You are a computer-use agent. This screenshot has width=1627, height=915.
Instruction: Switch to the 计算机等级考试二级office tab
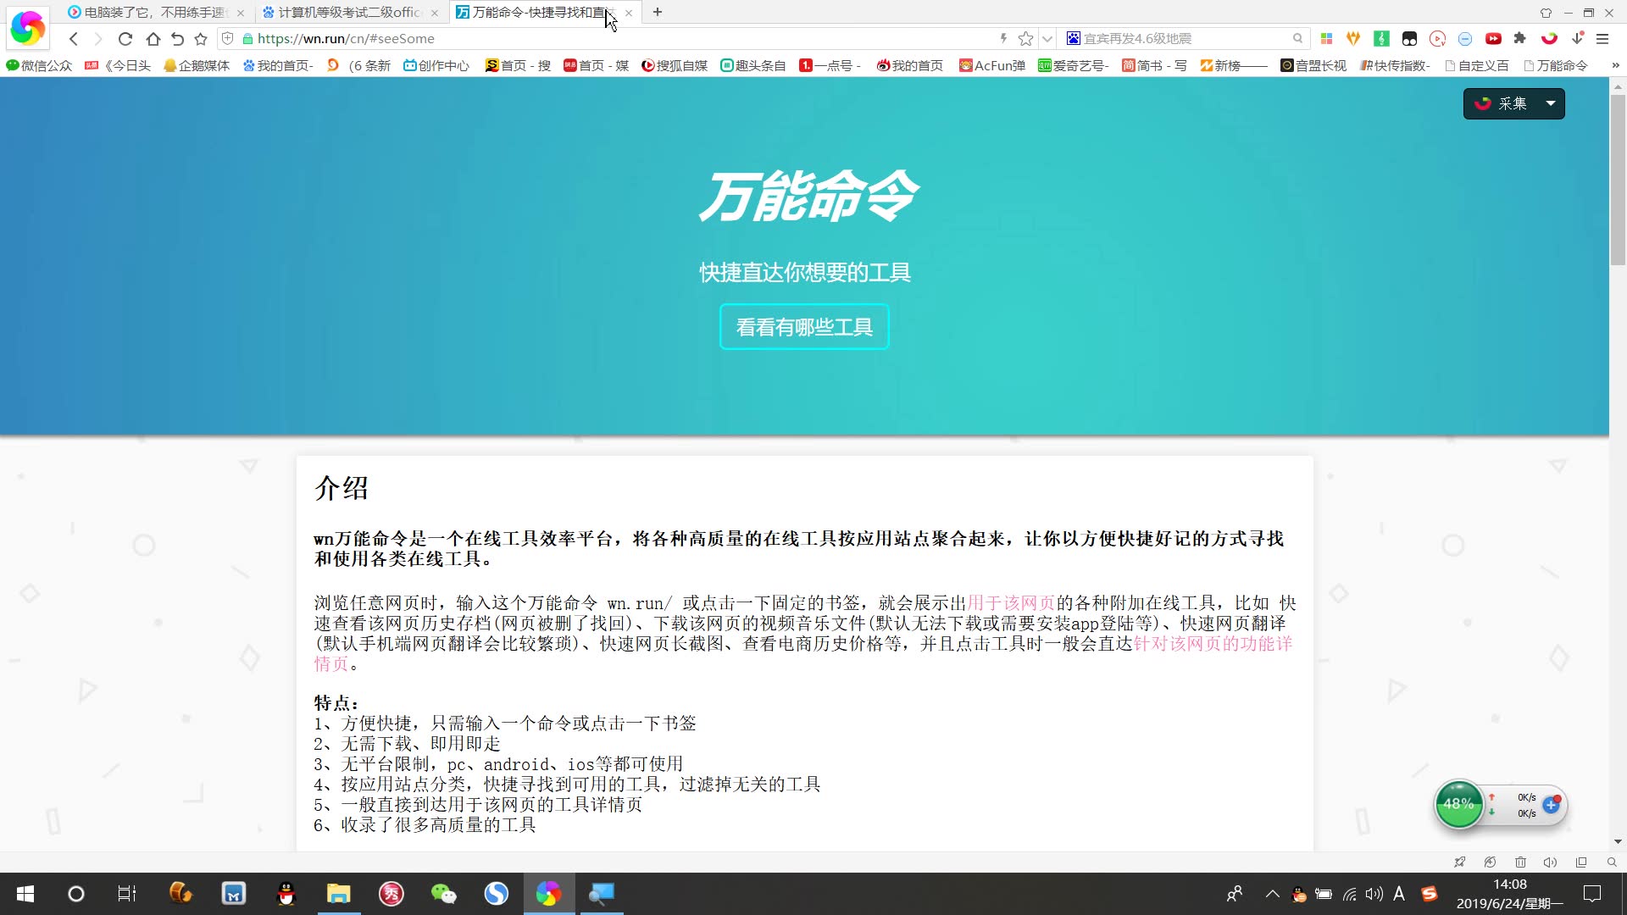(347, 12)
